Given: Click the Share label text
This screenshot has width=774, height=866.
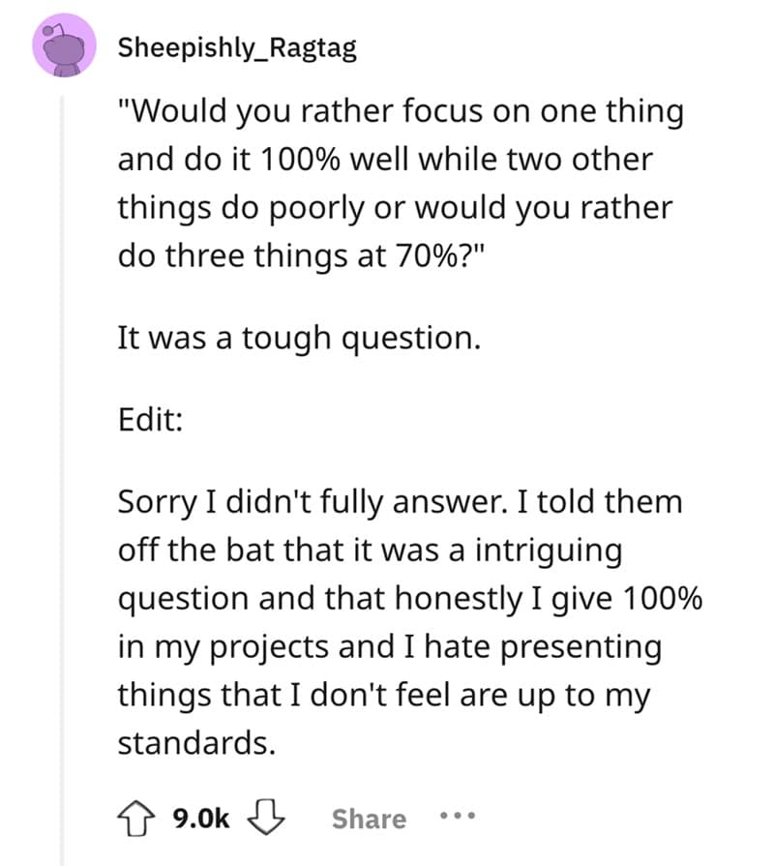Looking at the screenshot, I should tap(368, 818).
